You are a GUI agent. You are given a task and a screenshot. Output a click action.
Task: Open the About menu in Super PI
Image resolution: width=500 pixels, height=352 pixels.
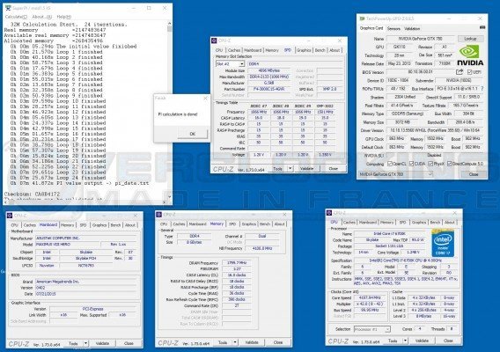(x=41, y=17)
